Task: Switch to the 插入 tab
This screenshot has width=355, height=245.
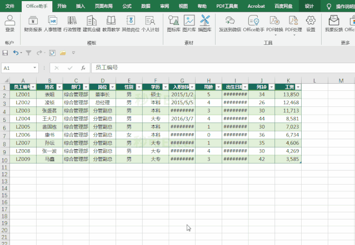Action: click(x=81, y=6)
